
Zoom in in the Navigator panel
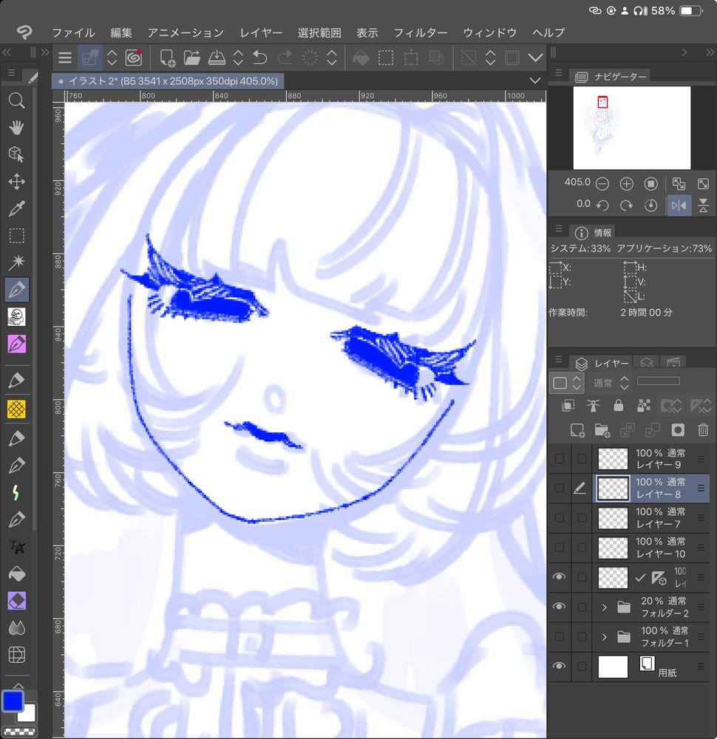(x=627, y=184)
